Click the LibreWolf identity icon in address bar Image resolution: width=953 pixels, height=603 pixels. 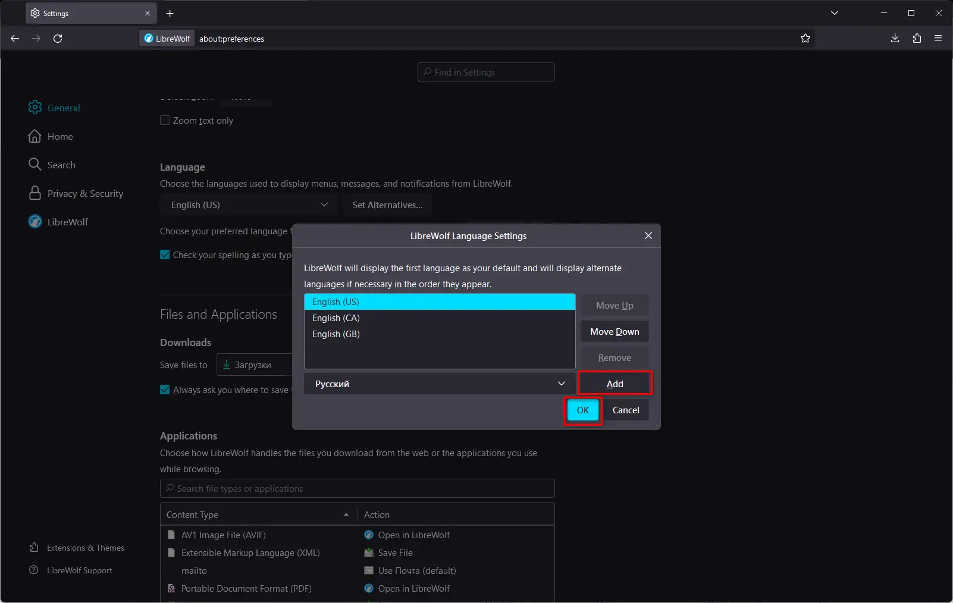tap(167, 39)
